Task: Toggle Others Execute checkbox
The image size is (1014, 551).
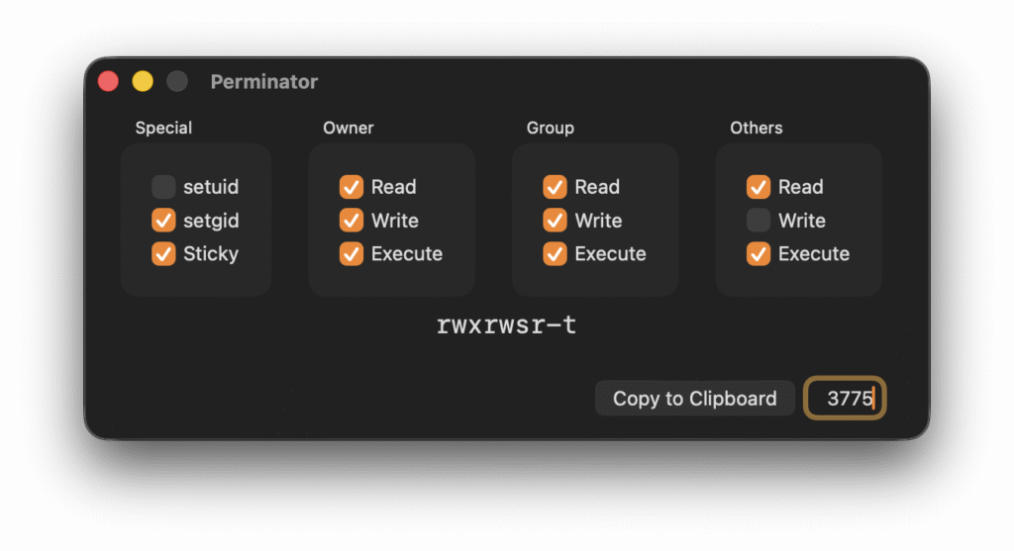Action: tap(759, 254)
